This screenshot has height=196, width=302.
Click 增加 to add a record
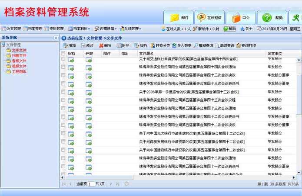(x=70, y=45)
